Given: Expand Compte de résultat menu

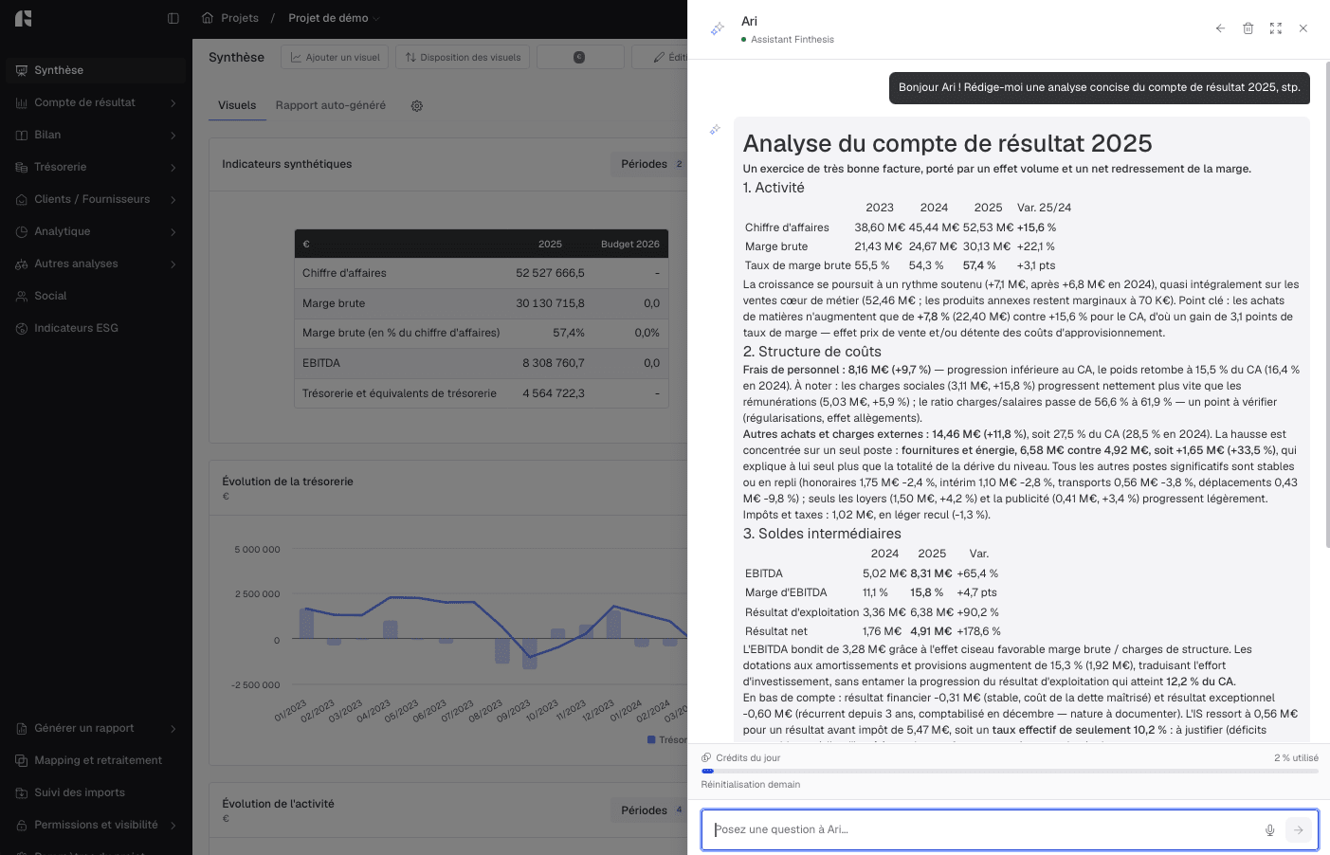Looking at the screenshot, I should pyautogui.click(x=96, y=102).
